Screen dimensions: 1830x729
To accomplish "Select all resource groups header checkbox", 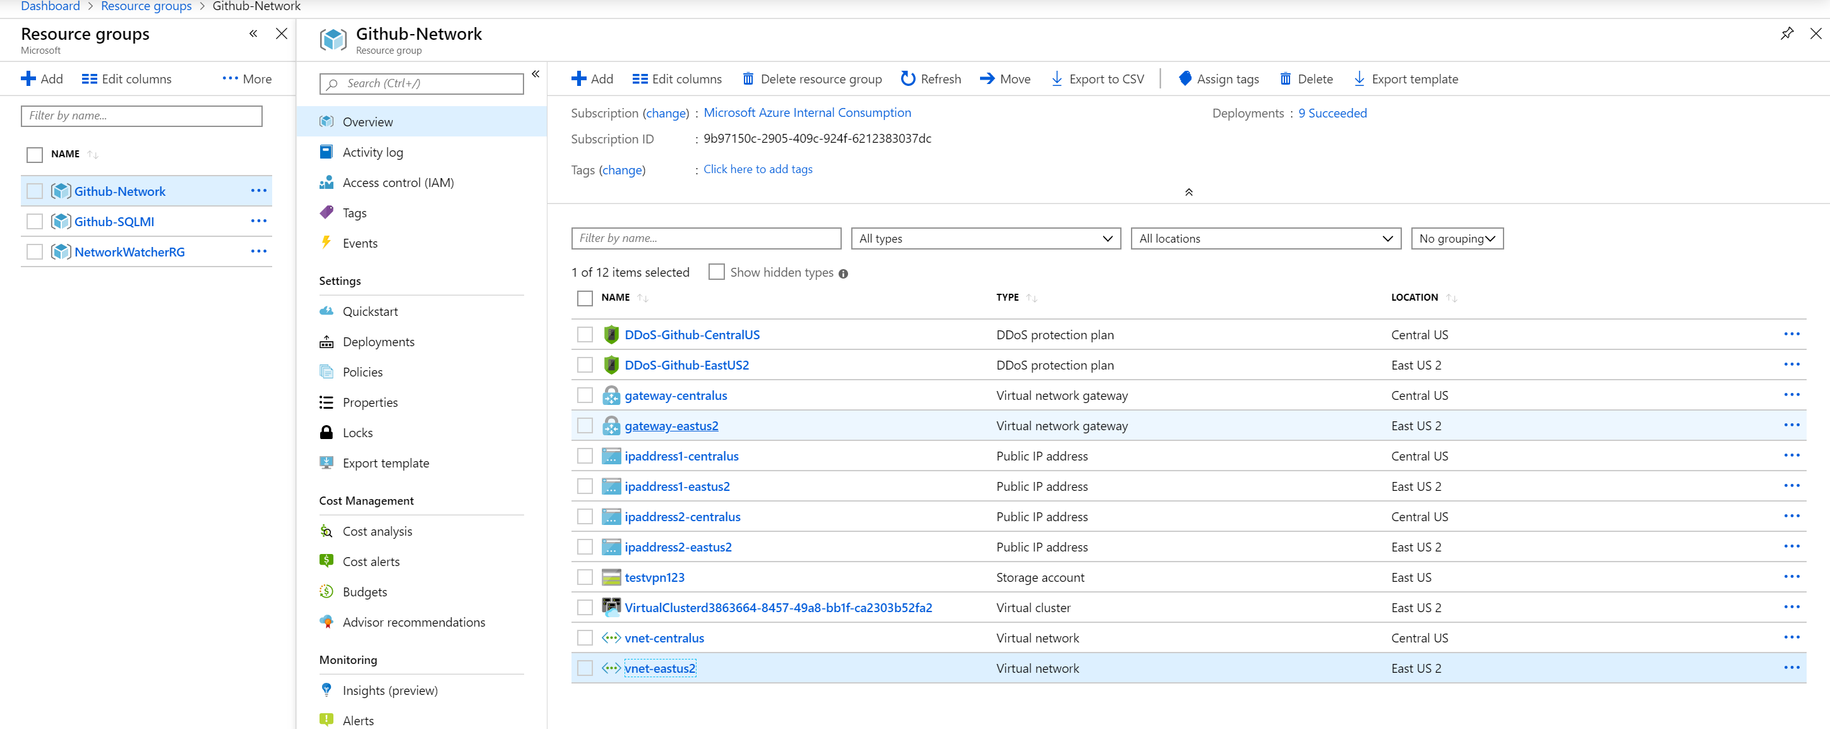I will coord(34,154).
